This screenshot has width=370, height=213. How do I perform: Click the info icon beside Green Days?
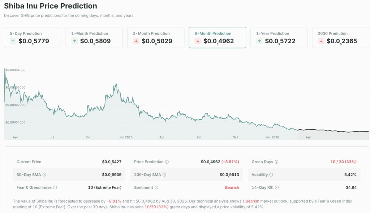276,162
